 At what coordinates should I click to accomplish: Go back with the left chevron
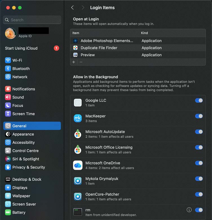click(72, 8)
